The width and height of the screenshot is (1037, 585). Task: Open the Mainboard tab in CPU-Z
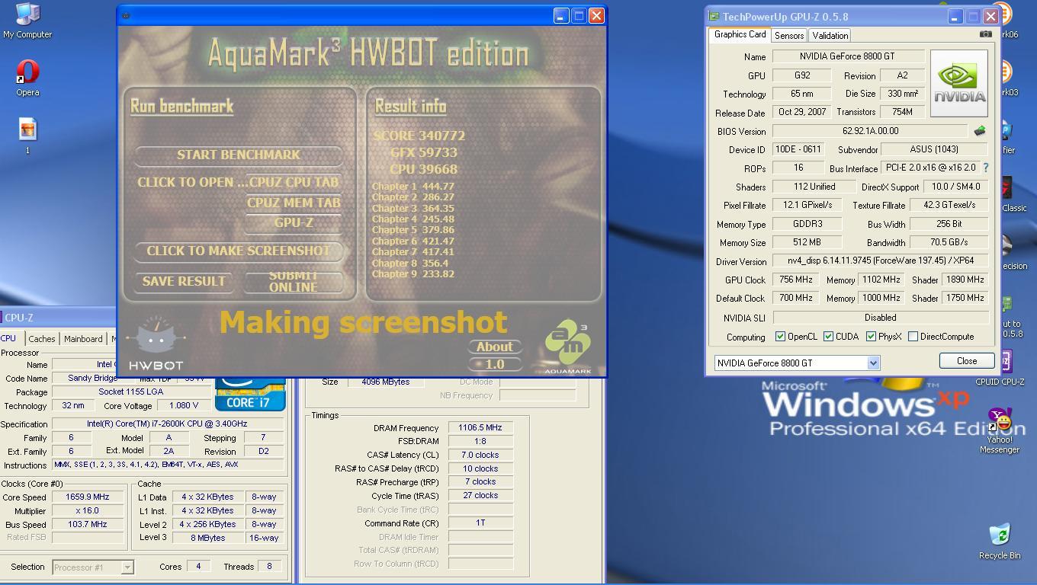[83, 339]
